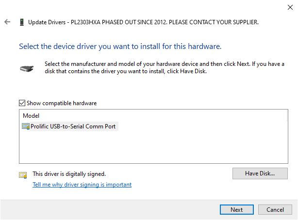This screenshot has width=298, height=220.
Task: Click the driver icon next to Prolific entry
Action: pyautogui.click(x=26, y=126)
